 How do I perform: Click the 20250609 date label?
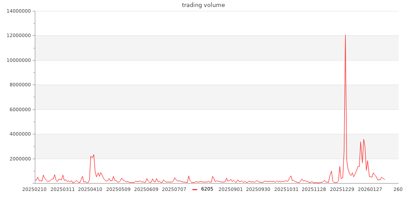pyautogui.click(x=147, y=189)
